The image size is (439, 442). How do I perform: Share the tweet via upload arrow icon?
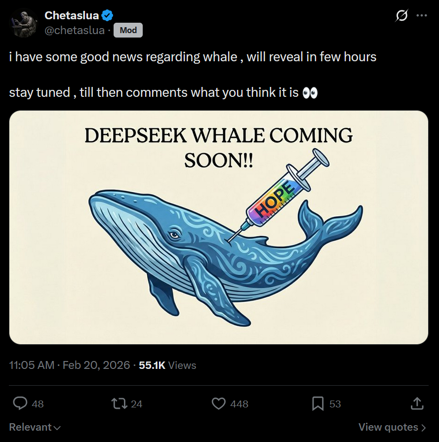coord(417,404)
